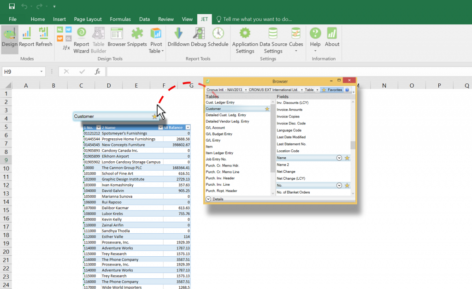
Task: Click the About button in the Information group
Action: click(332, 38)
